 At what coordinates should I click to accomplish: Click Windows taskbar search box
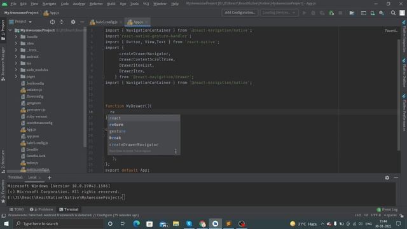coord(58,223)
